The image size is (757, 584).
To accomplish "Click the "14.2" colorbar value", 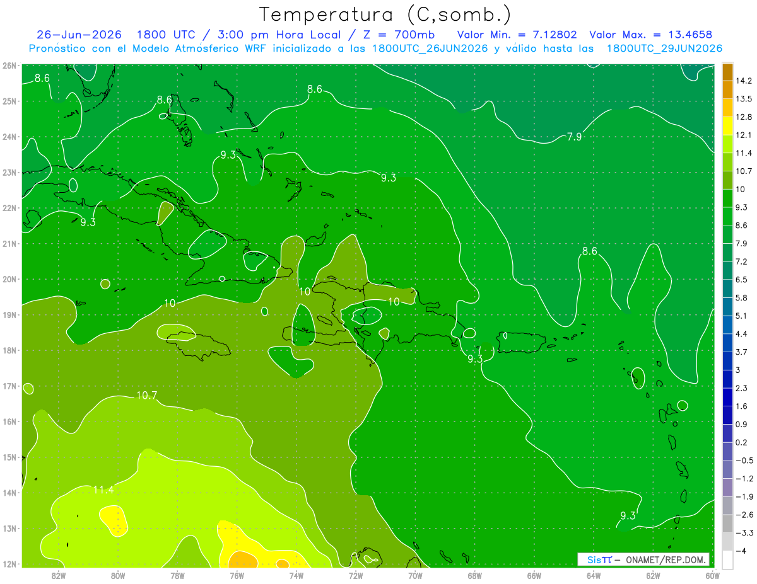I will coord(744,81).
